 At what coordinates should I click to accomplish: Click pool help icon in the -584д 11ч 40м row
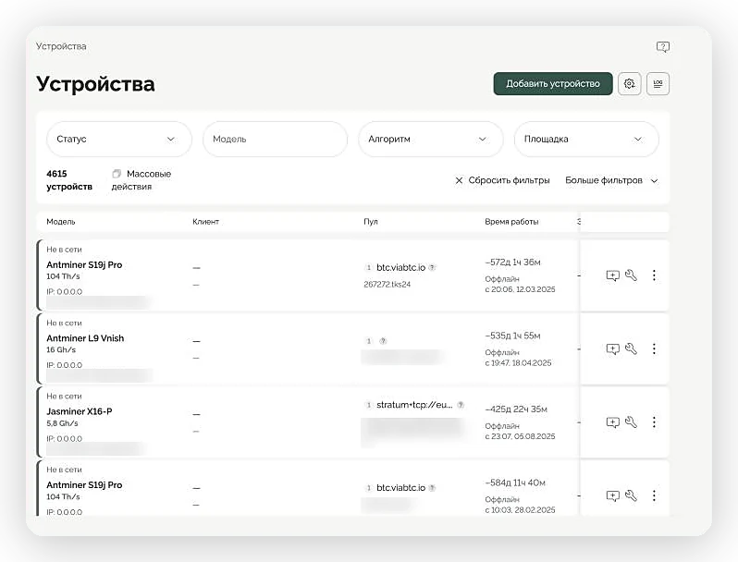pos(432,488)
